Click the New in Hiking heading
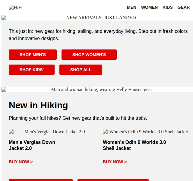 (x=38, y=105)
